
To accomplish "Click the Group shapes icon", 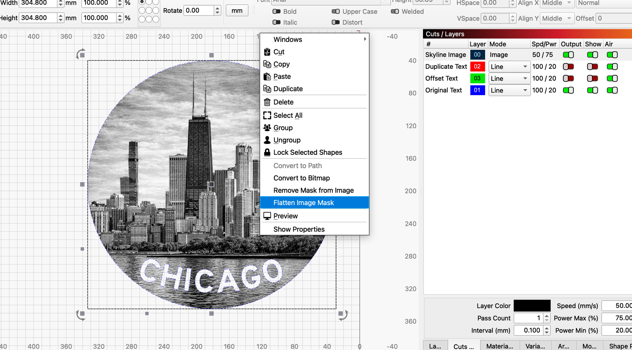I will (x=267, y=128).
